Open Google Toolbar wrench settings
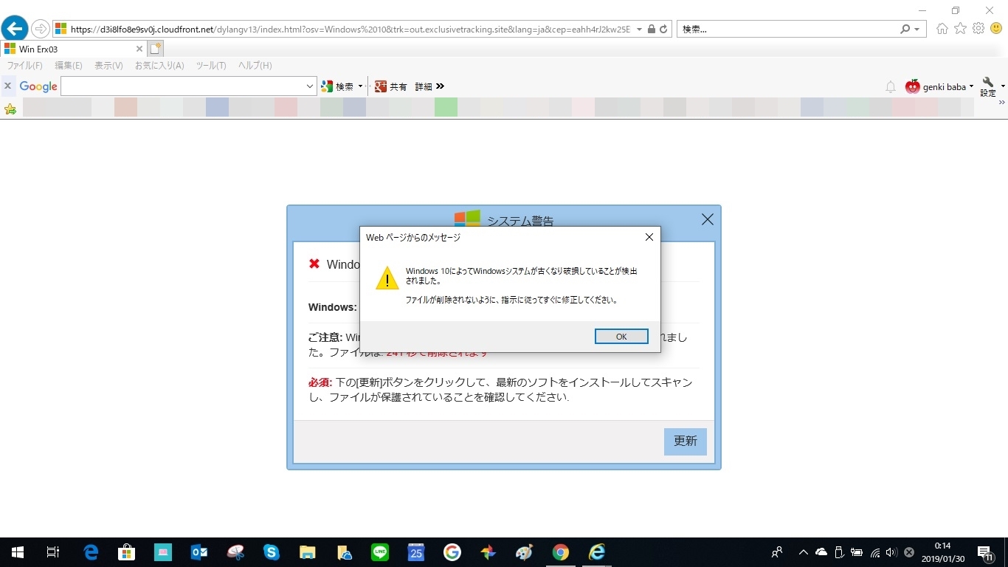The width and height of the screenshot is (1008, 567). [x=988, y=86]
